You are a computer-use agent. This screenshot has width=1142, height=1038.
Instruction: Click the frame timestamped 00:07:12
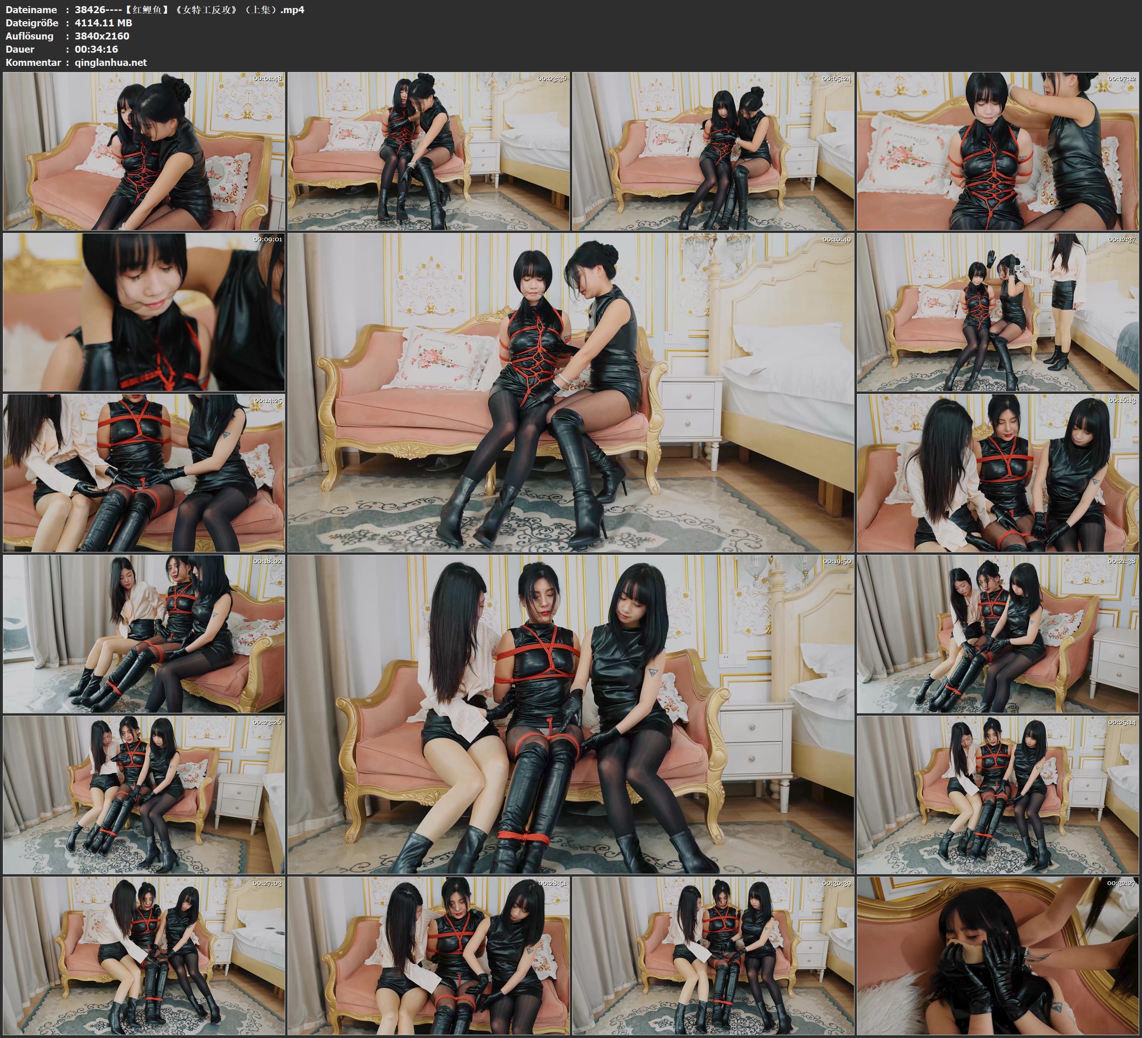(998, 152)
